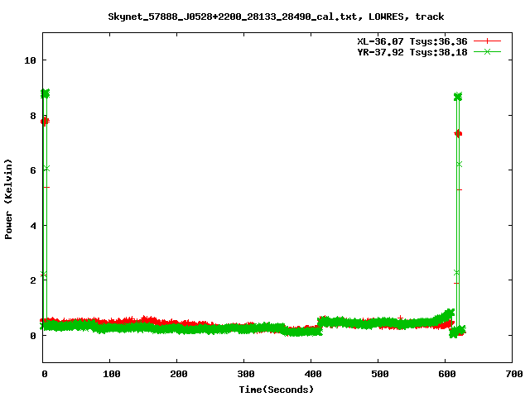Click the legend entry XL-36.07 Tsys:36.36
Screen dimensions: 530x397
[412, 41]
